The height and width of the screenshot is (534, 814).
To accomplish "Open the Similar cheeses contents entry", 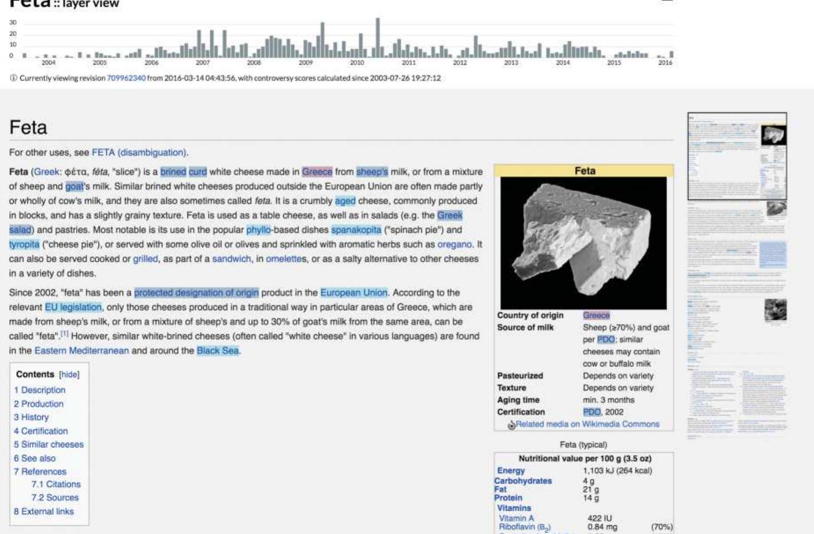I will pos(50,444).
